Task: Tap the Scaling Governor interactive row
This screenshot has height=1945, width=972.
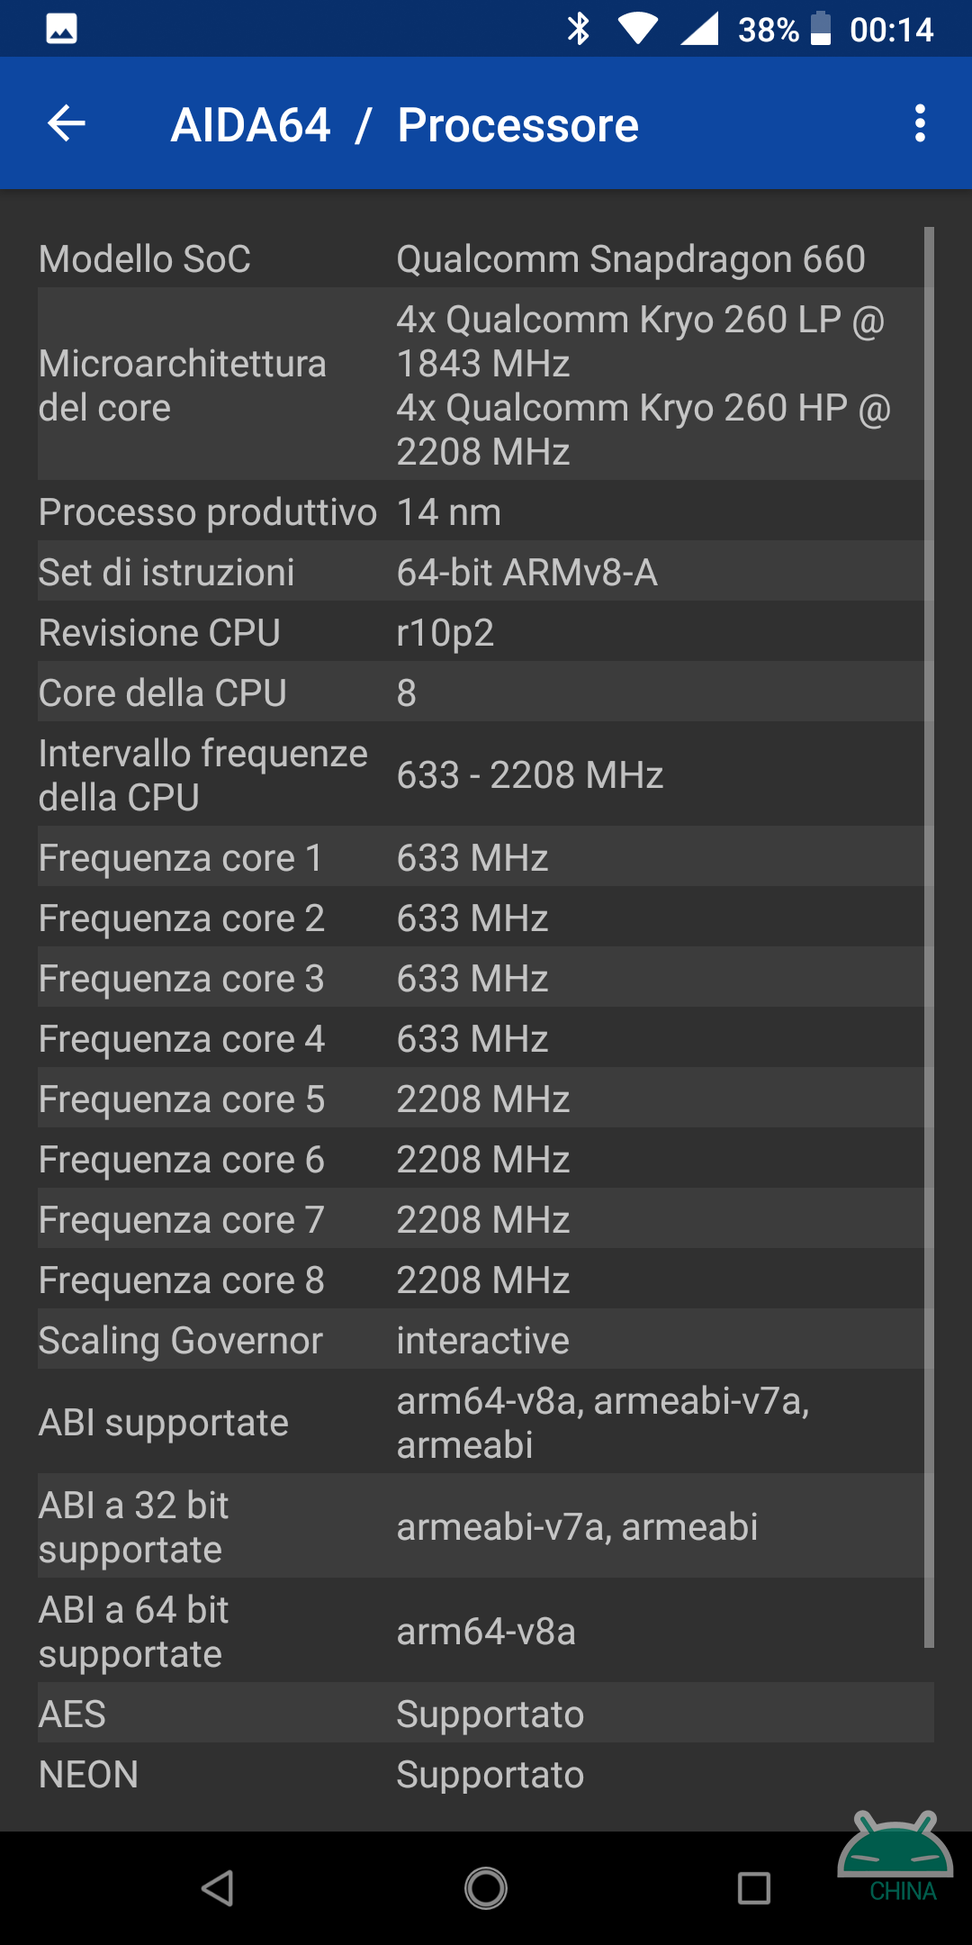Action: (481, 1340)
